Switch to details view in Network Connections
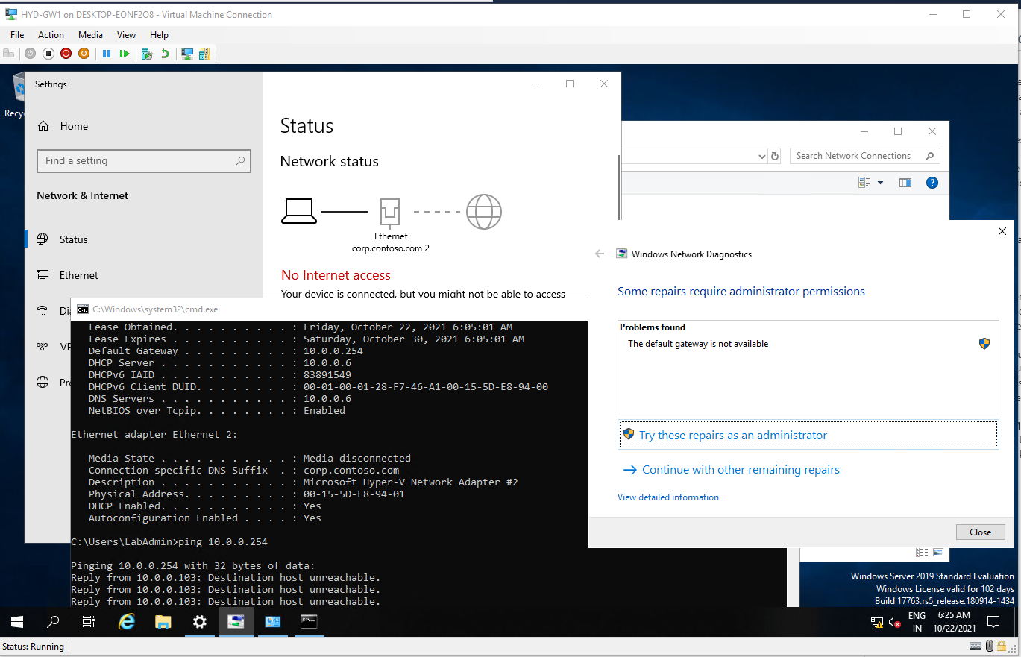 (922, 553)
